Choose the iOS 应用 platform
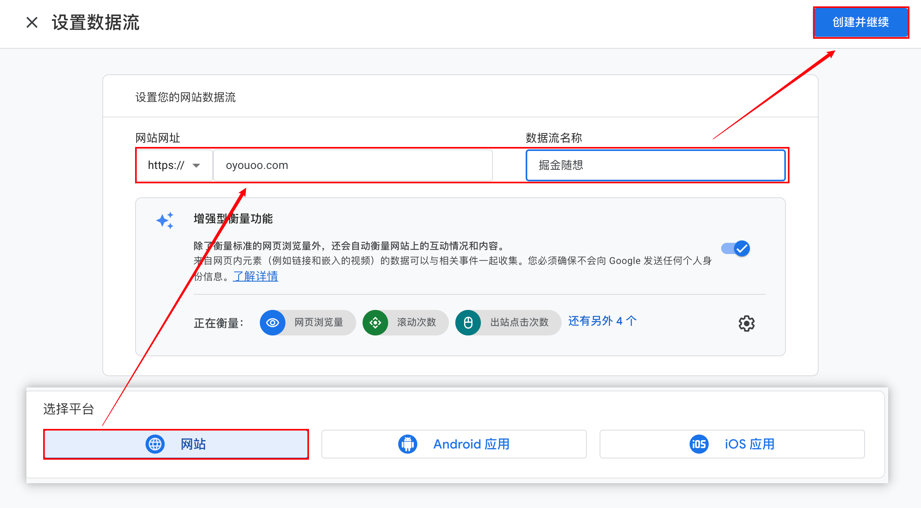The image size is (921, 508). [732, 444]
